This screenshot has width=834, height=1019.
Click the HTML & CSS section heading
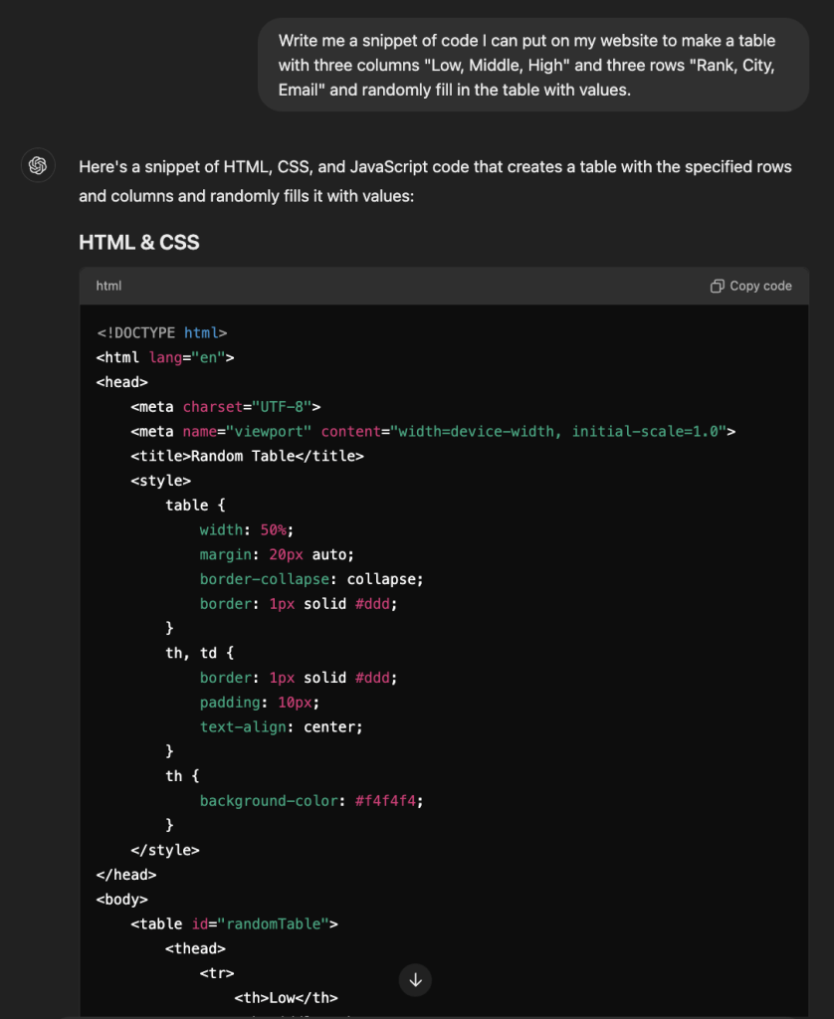click(x=138, y=242)
